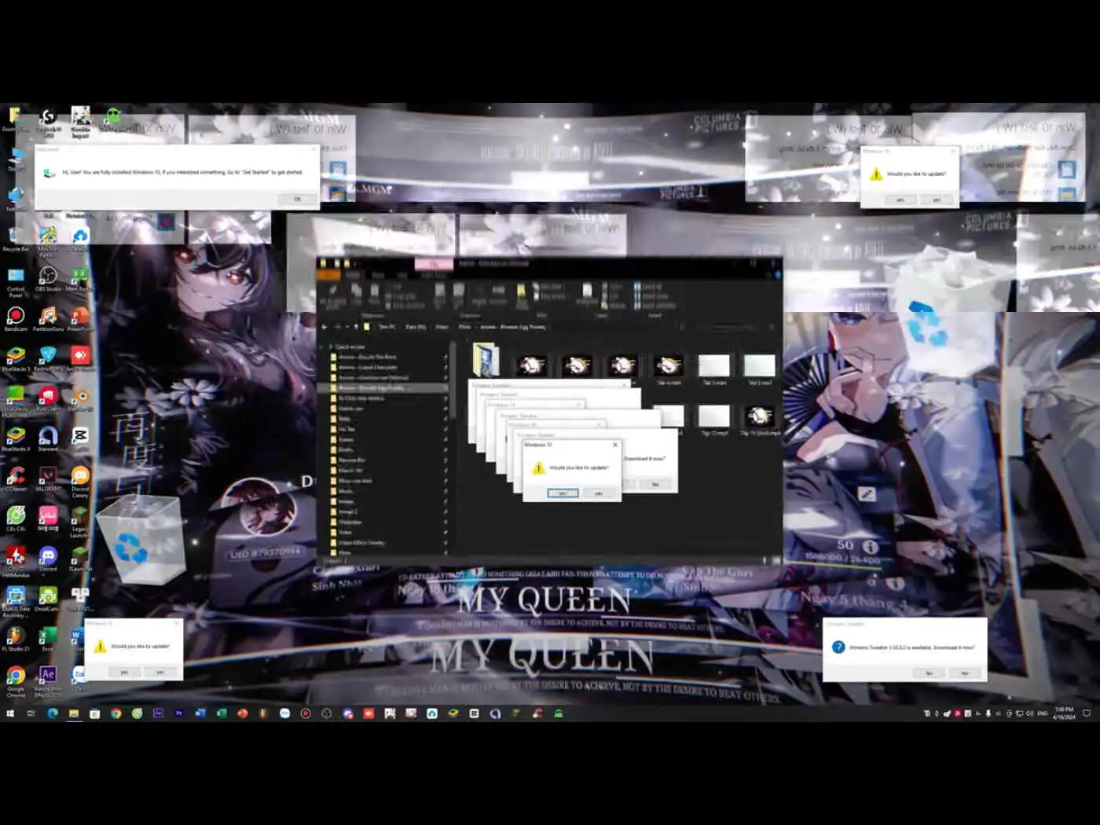Go back using File Explorer's back arrow
Screen dimensions: 1100x825
324,327
